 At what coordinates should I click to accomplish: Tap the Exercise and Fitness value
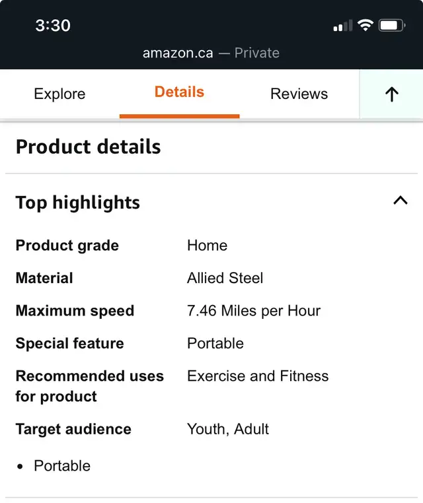coord(258,376)
